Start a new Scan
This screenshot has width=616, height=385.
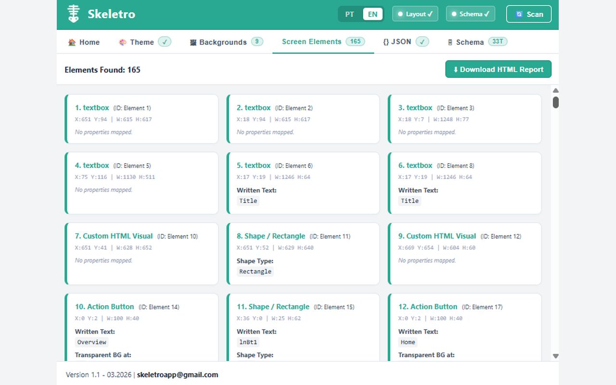coord(529,14)
